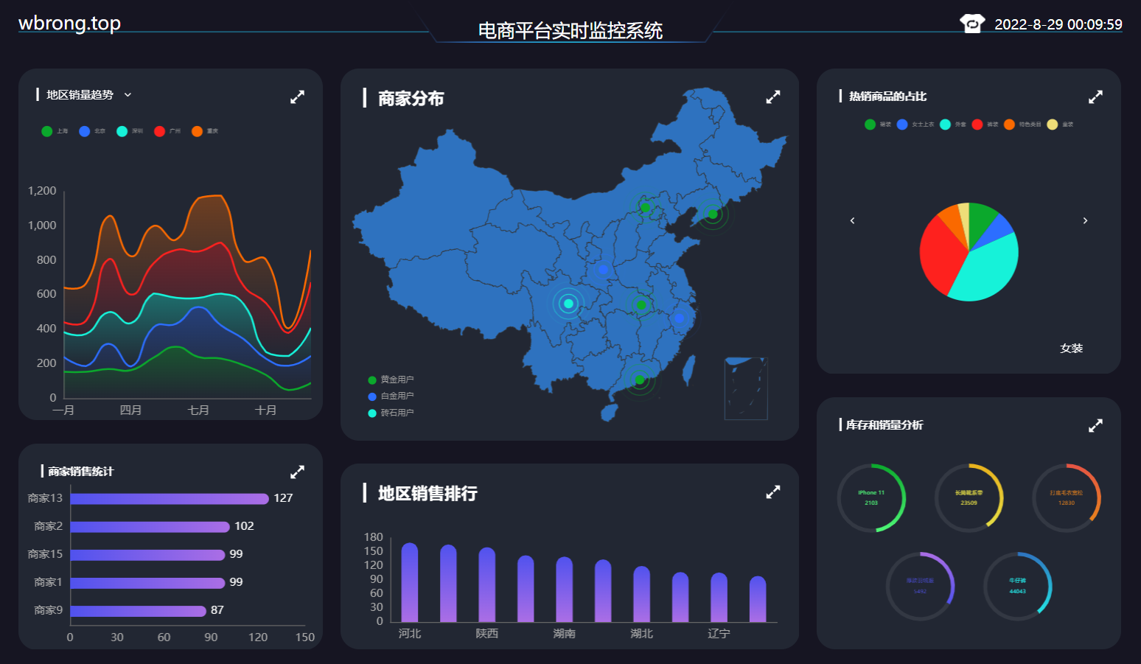
Task: Toggle 裤装 in the pie legend
Action: (985, 125)
